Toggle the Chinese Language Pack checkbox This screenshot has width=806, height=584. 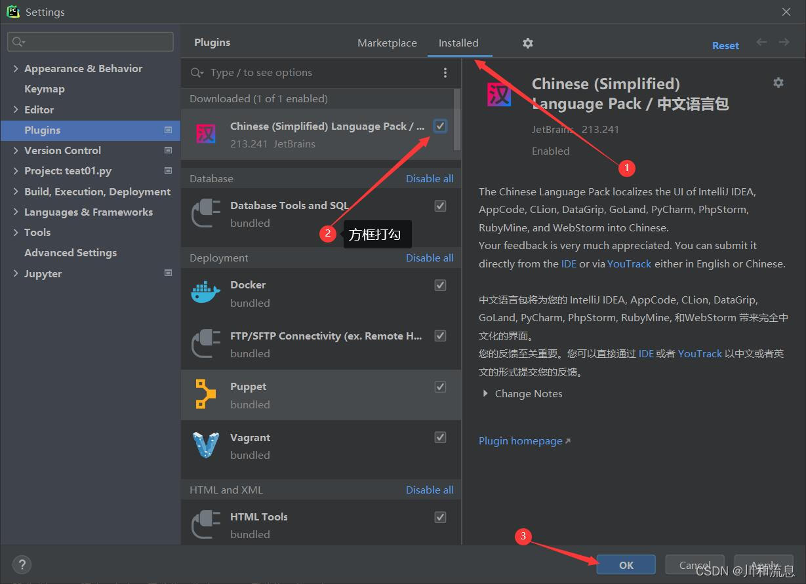(x=440, y=126)
